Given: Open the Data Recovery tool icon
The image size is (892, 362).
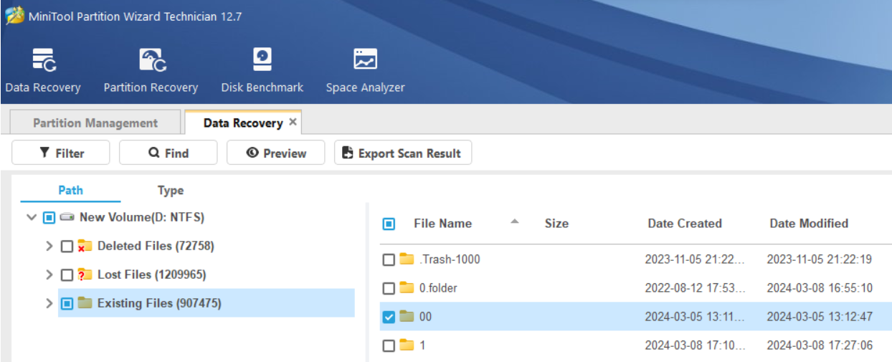Looking at the screenshot, I should tap(45, 59).
